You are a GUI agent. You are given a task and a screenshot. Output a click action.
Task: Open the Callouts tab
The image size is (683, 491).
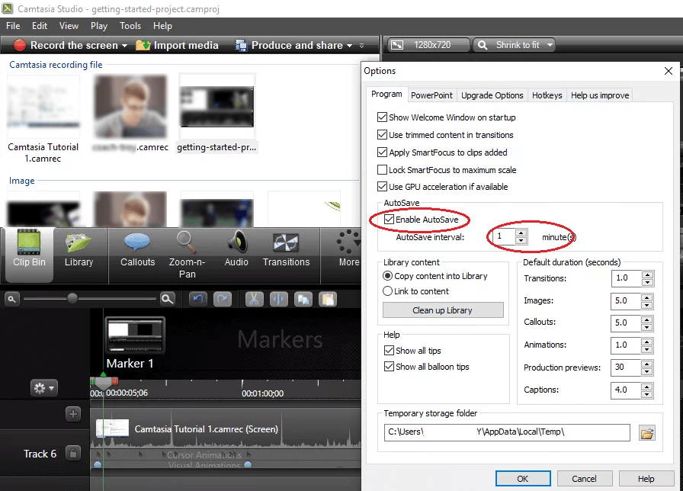138,250
